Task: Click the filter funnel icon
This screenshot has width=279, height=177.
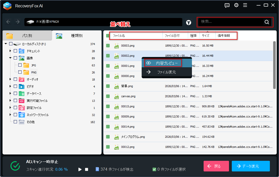Action: coord(188,23)
